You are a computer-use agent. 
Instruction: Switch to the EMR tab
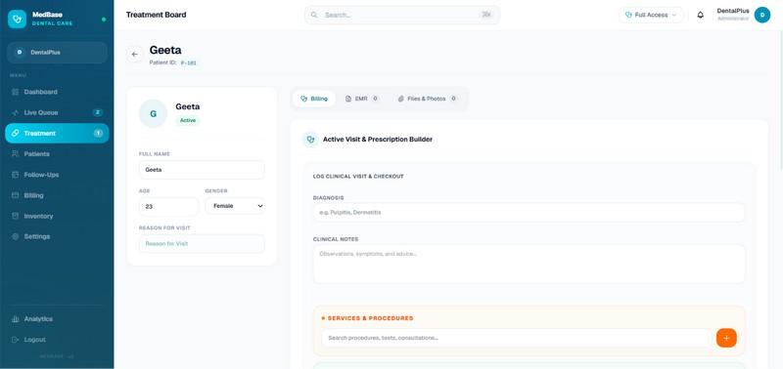pos(362,99)
